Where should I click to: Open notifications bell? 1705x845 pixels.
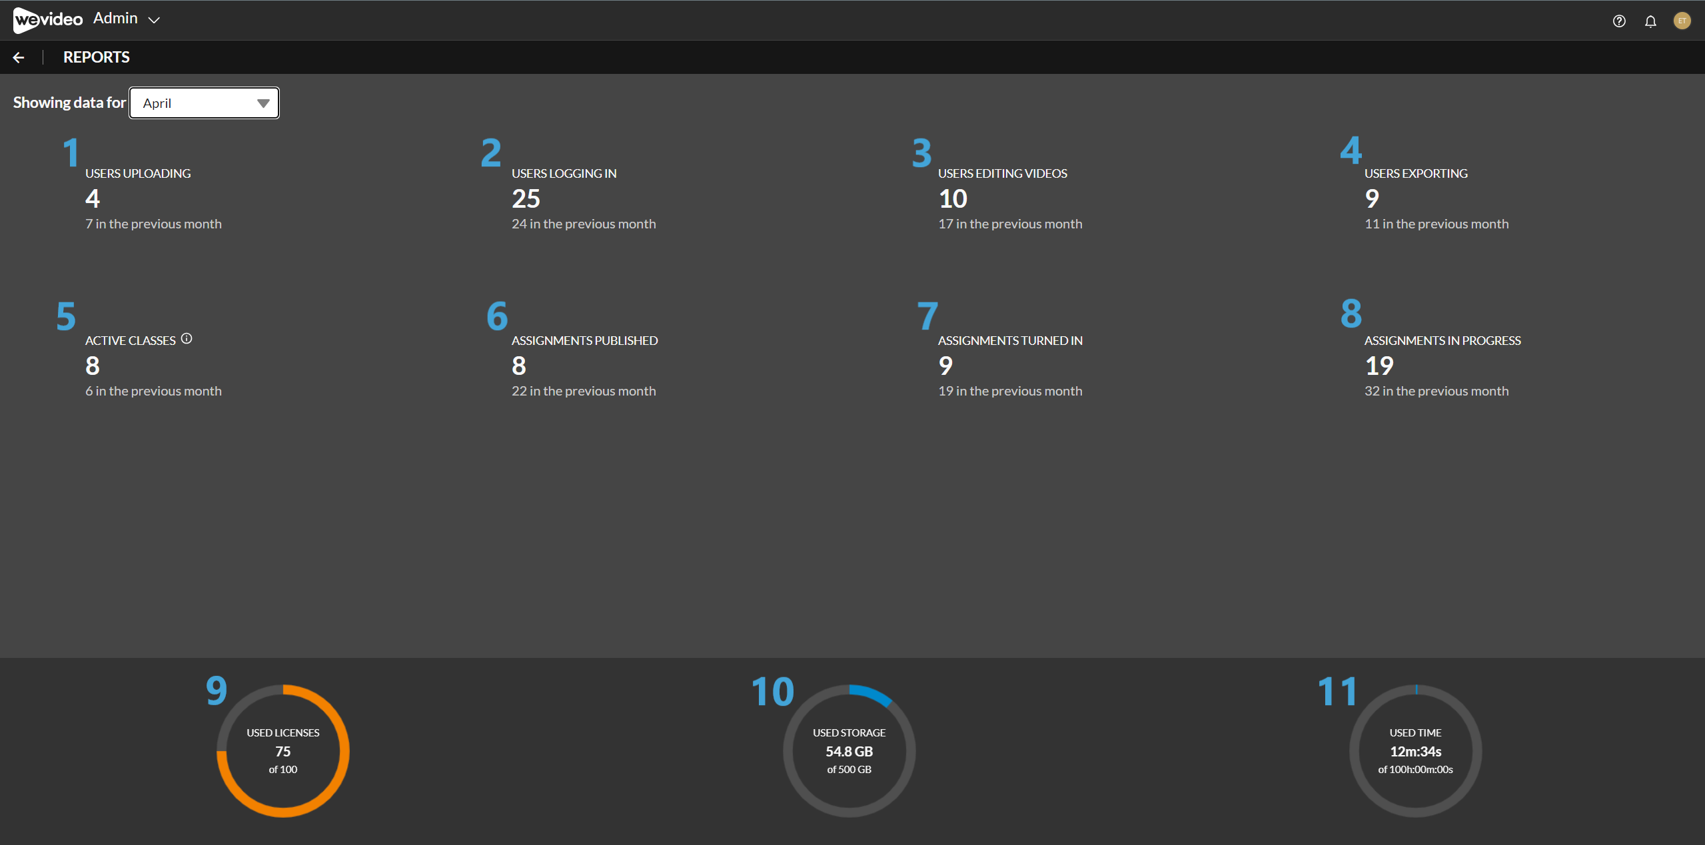pos(1650,21)
